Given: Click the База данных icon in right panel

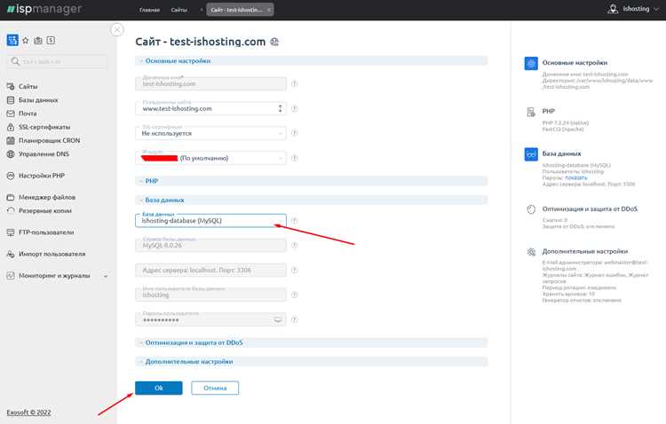Looking at the screenshot, I should 531,154.
